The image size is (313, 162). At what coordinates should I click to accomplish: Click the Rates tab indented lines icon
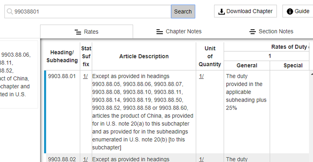[78, 32]
